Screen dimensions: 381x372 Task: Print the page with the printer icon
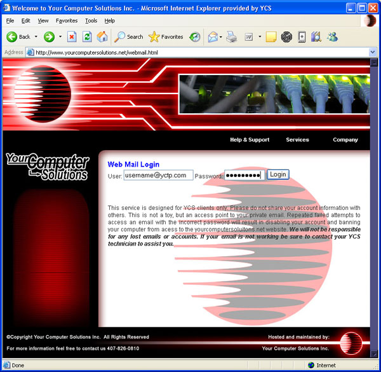click(231, 37)
